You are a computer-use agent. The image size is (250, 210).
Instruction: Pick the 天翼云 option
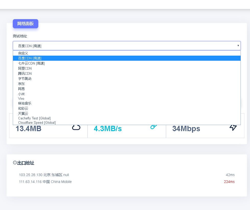coord(23,114)
